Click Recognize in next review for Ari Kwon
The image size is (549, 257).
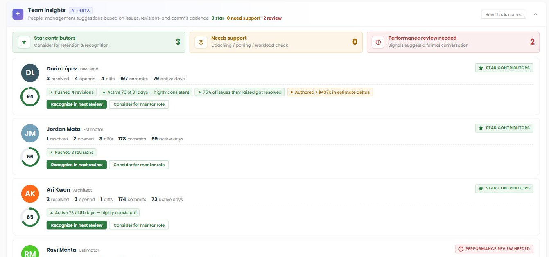[77, 225]
